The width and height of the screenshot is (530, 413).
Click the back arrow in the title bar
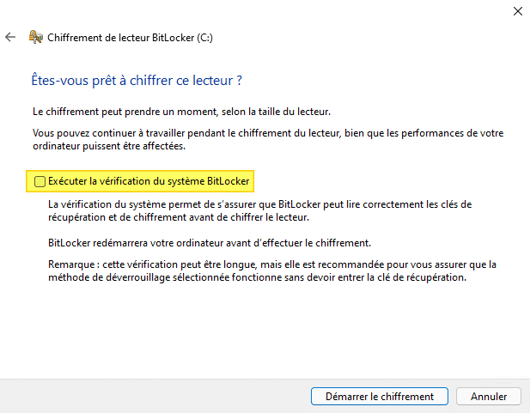(x=10, y=37)
